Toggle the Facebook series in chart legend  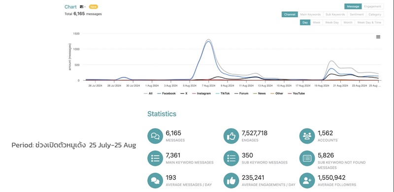point(166,94)
